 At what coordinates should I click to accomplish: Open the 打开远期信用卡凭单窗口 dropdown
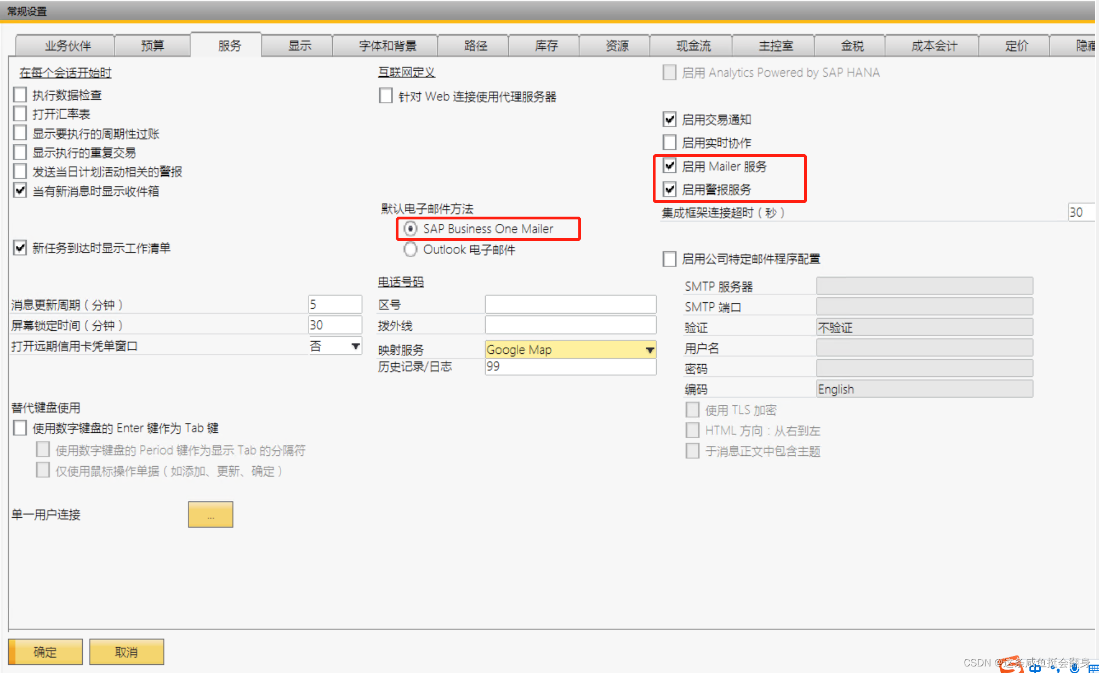(x=356, y=346)
